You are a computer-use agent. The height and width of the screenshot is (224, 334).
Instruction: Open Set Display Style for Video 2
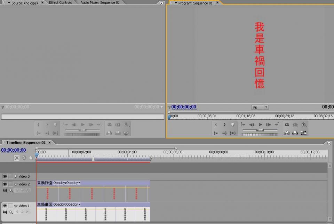click(5, 190)
